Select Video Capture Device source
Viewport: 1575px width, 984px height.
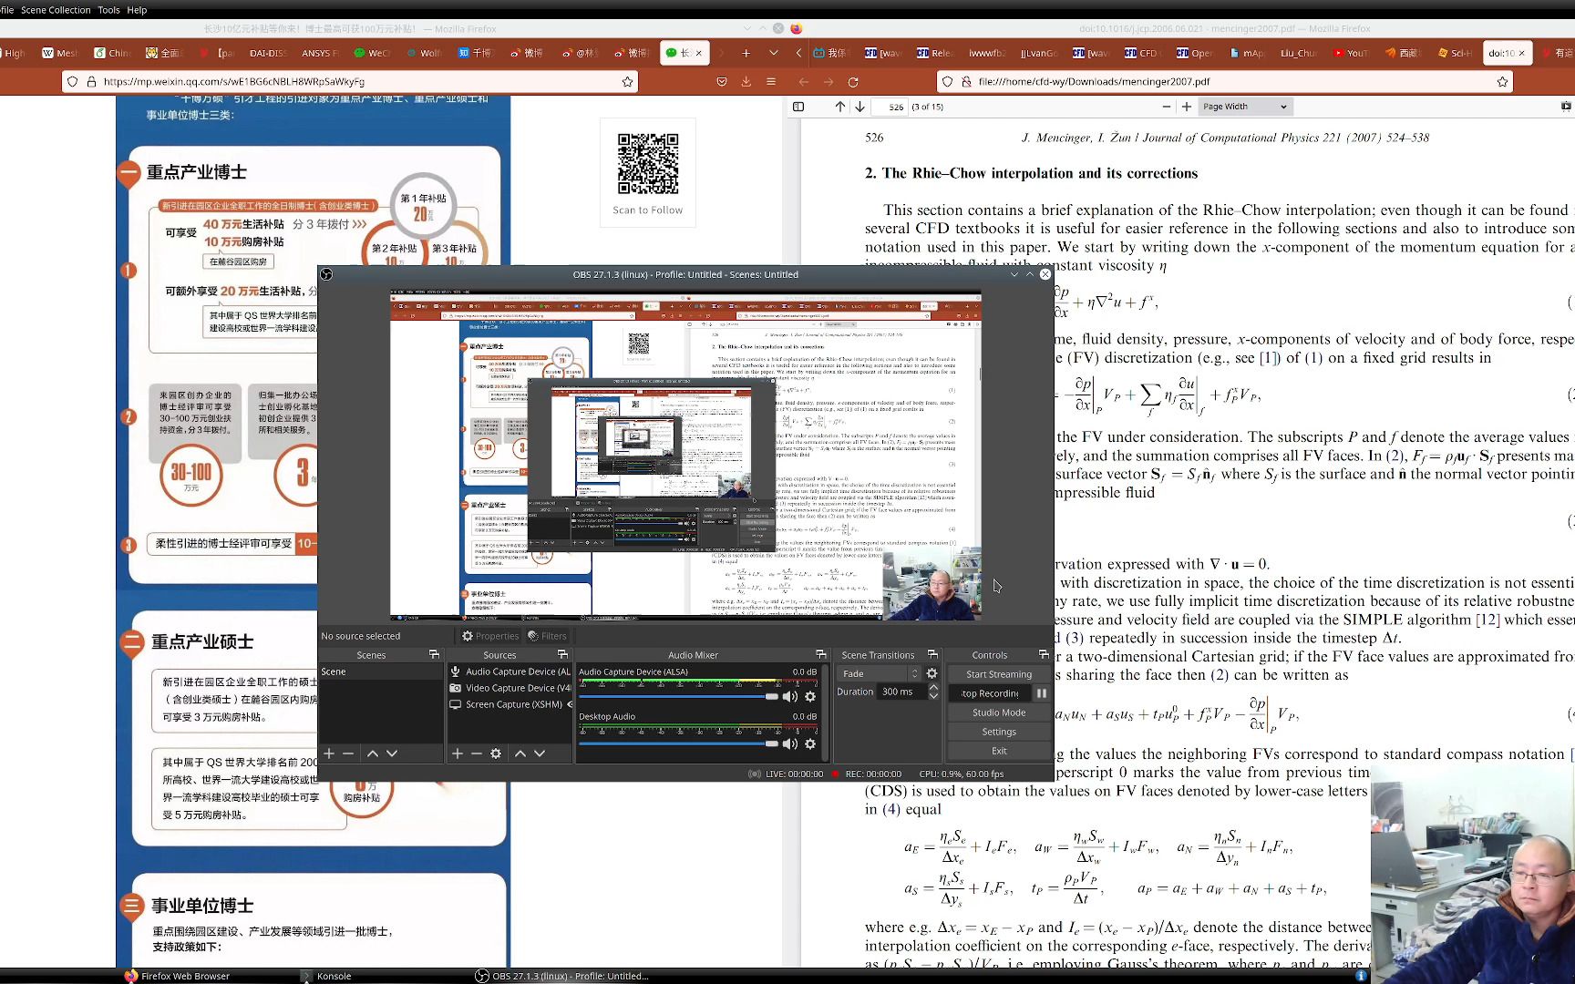510,688
